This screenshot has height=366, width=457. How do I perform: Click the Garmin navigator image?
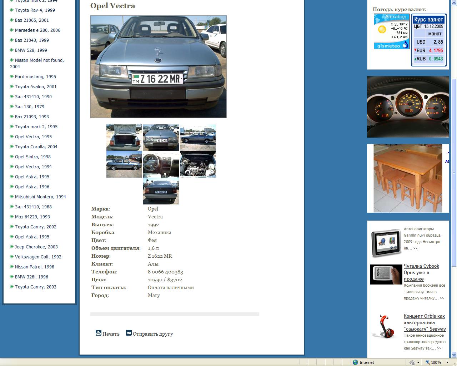point(386,243)
